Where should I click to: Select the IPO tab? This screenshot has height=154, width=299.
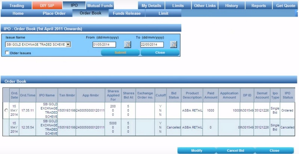click(x=74, y=5)
